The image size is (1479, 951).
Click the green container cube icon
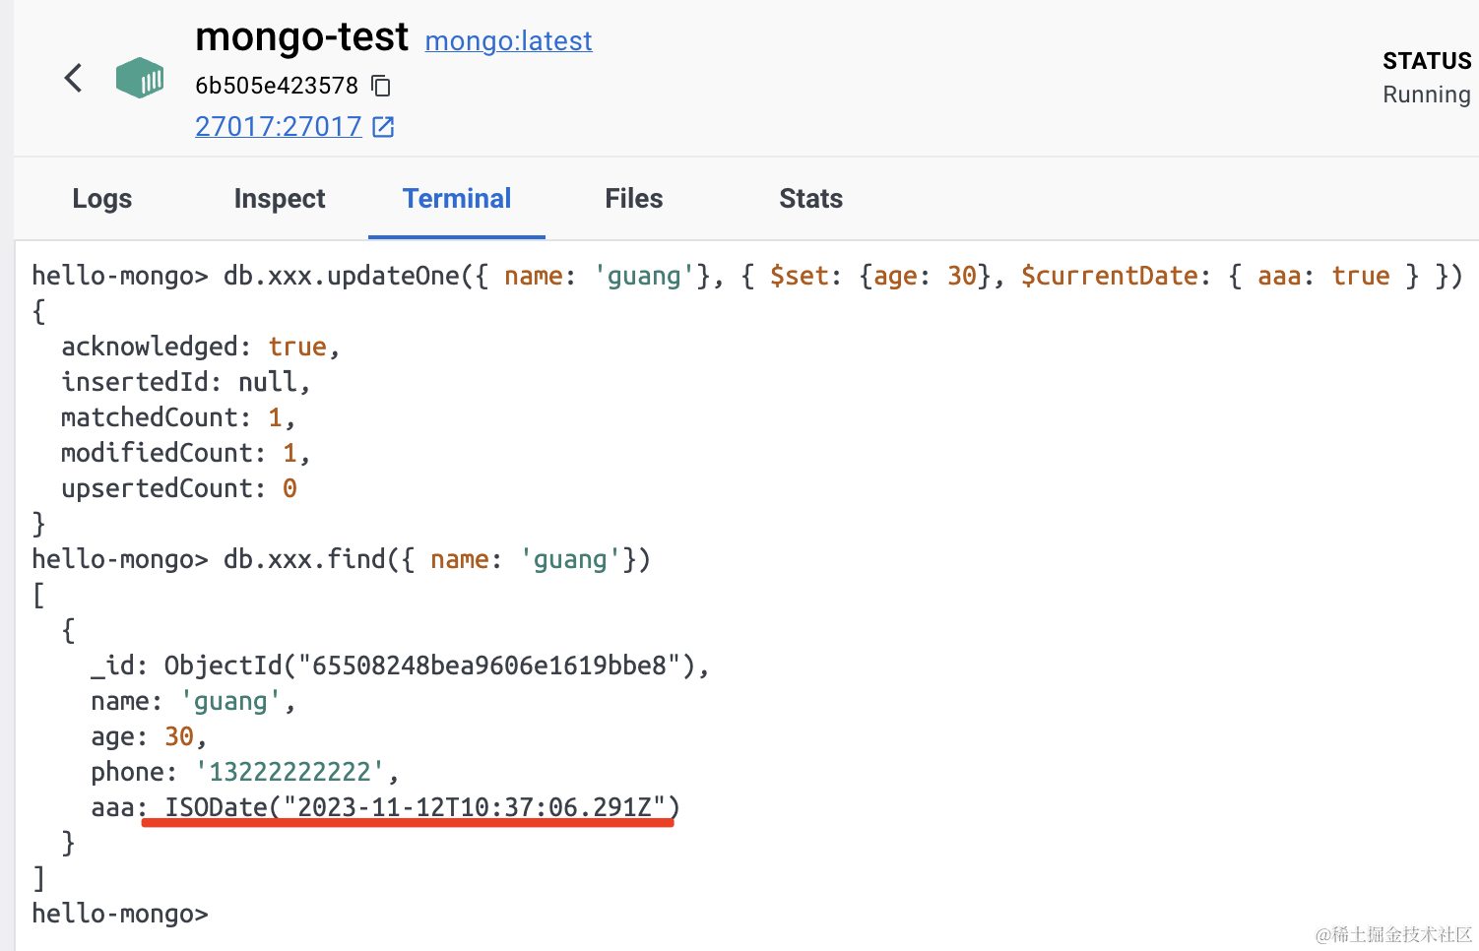pos(140,78)
